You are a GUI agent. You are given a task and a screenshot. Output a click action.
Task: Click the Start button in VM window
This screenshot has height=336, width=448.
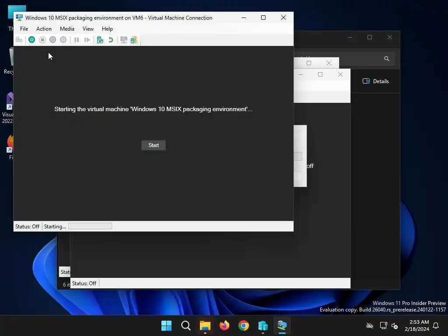point(154,145)
